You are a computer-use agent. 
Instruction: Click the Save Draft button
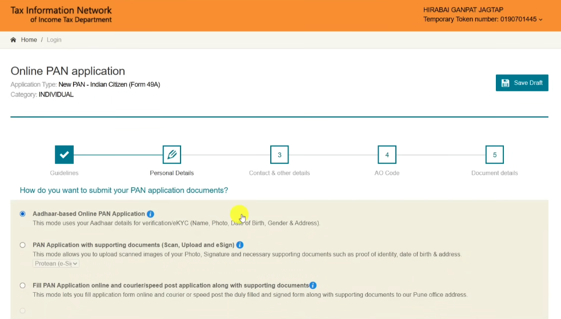pyautogui.click(x=522, y=83)
